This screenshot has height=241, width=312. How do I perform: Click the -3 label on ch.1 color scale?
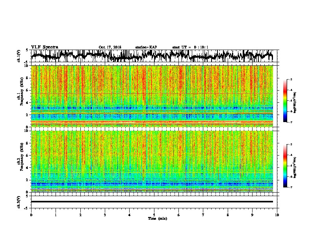291,80
